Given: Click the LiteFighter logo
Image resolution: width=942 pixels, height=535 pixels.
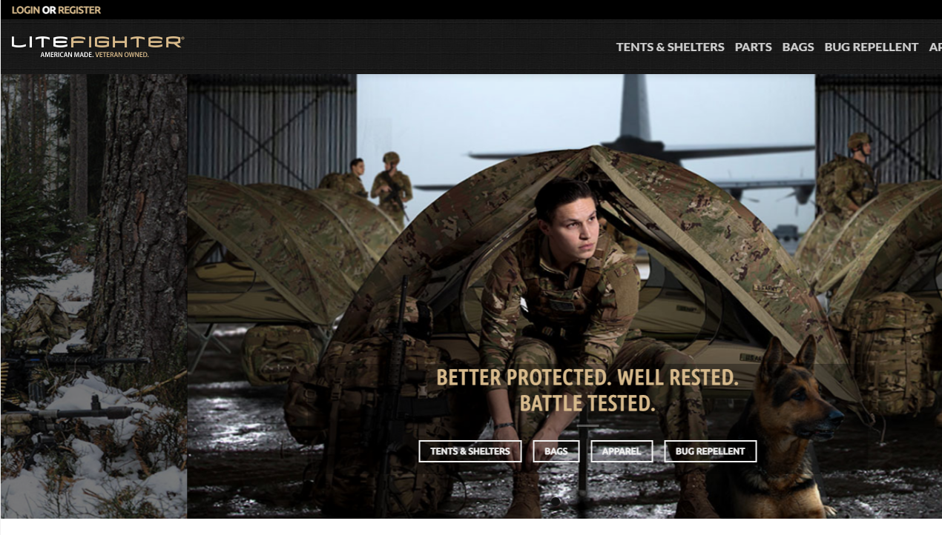Looking at the screenshot, I should click(97, 46).
